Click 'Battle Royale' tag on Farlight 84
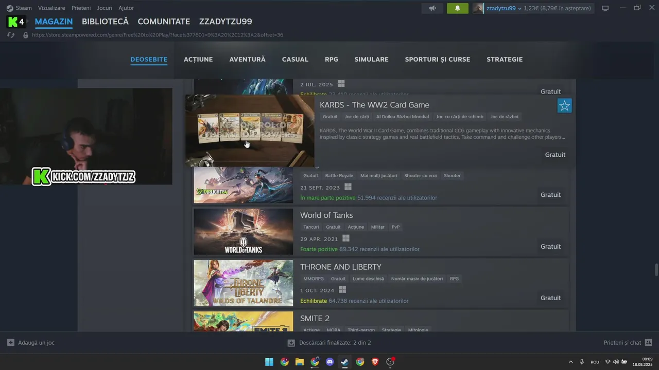This screenshot has height=370, width=659. [x=339, y=176]
